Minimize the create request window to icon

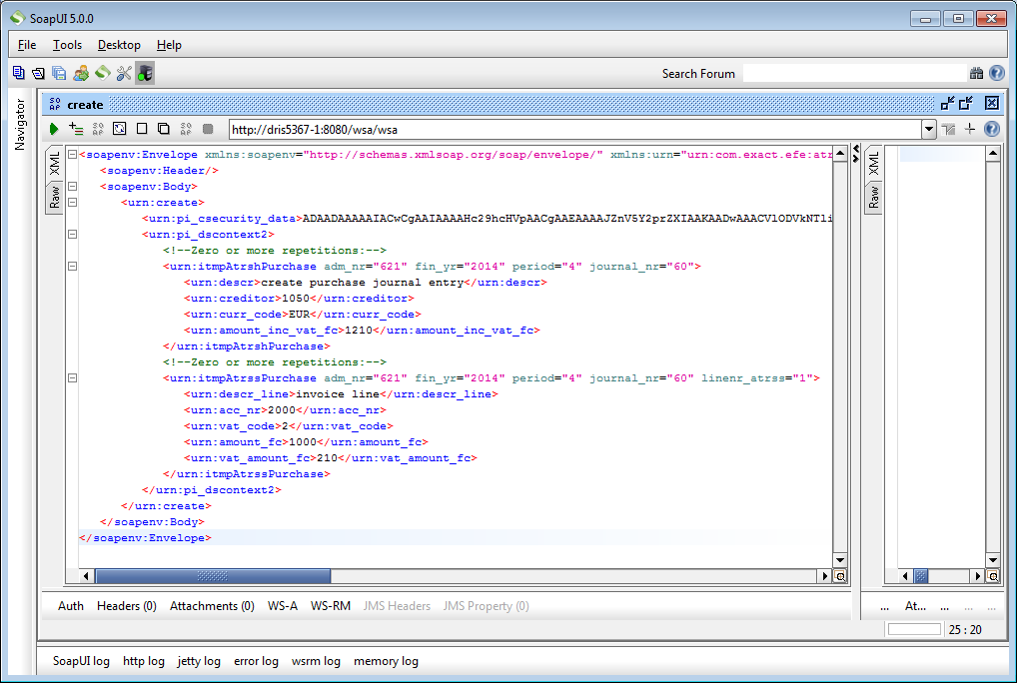coord(948,103)
